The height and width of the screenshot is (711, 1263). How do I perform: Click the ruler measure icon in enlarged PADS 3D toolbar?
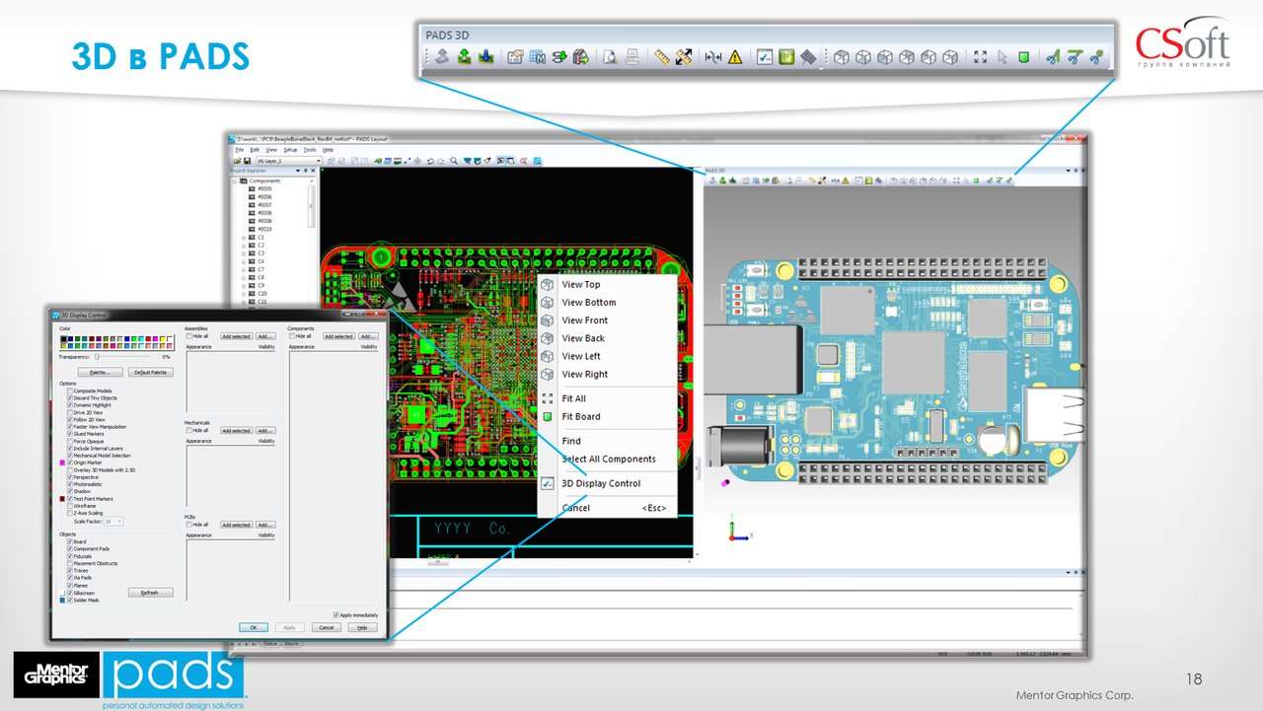pyautogui.click(x=661, y=57)
